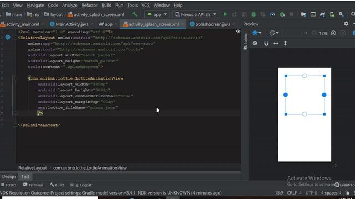Open the Edit menu
This screenshot has height=199, width=355.
5,5
